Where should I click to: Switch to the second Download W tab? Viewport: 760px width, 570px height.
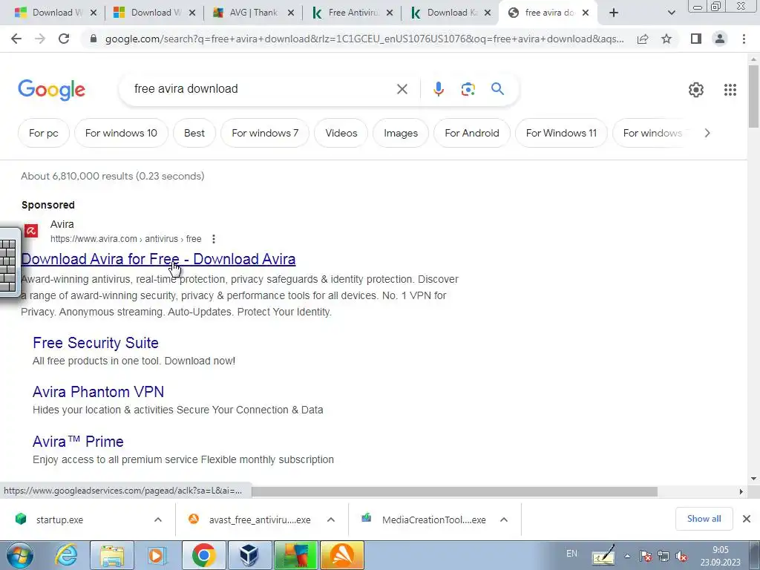[154, 13]
